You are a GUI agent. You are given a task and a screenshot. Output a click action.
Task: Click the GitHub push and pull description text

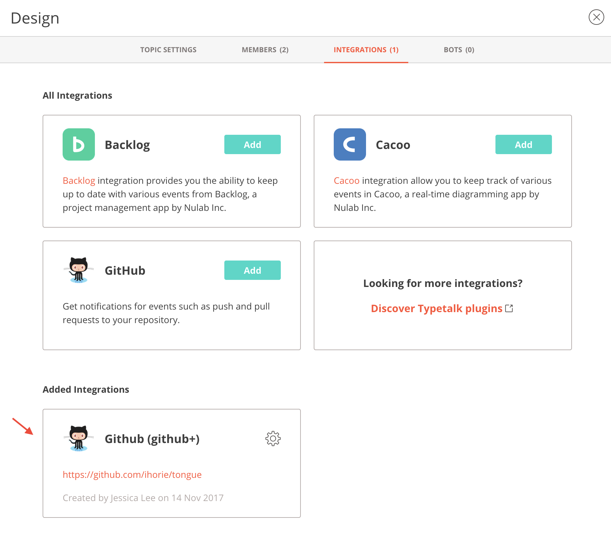166,313
